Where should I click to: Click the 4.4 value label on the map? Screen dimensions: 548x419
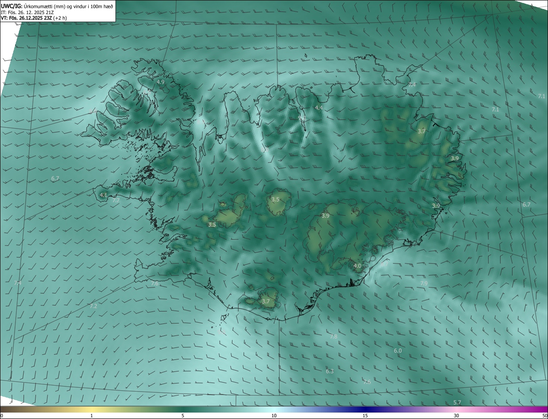319,108
